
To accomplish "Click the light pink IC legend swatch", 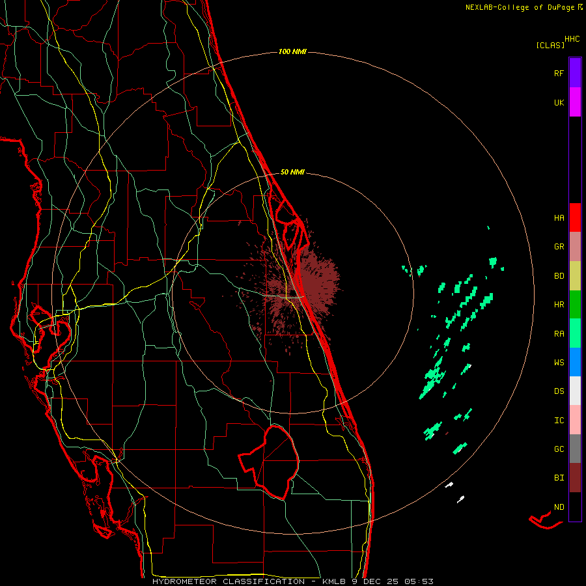I will pyautogui.click(x=575, y=420).
